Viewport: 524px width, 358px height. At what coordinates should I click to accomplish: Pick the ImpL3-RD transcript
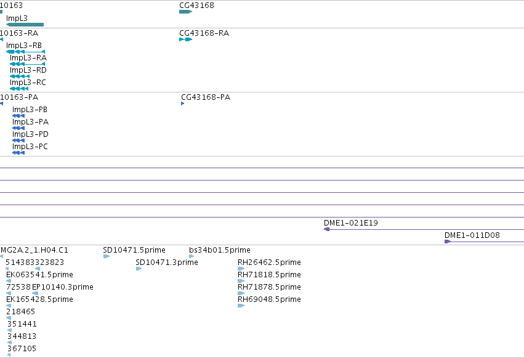tap(20, 76)
